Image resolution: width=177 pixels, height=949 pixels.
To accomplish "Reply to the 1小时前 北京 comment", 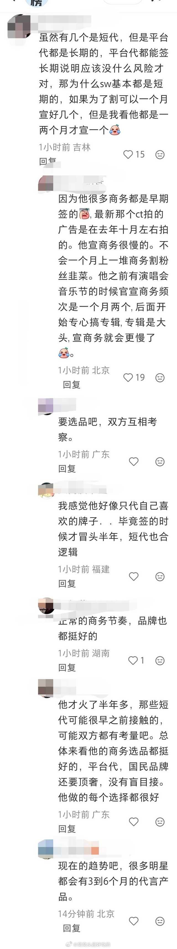I will coord(72,385).
